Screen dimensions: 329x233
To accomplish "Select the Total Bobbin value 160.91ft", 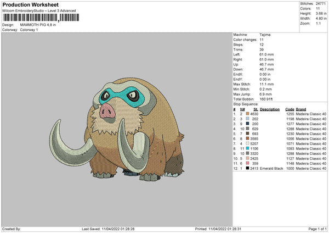I will coord(266,99).
